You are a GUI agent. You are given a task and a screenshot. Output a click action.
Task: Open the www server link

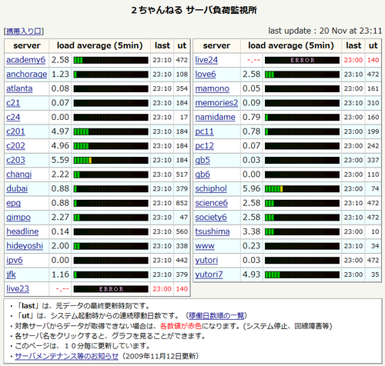click(205, 246)
